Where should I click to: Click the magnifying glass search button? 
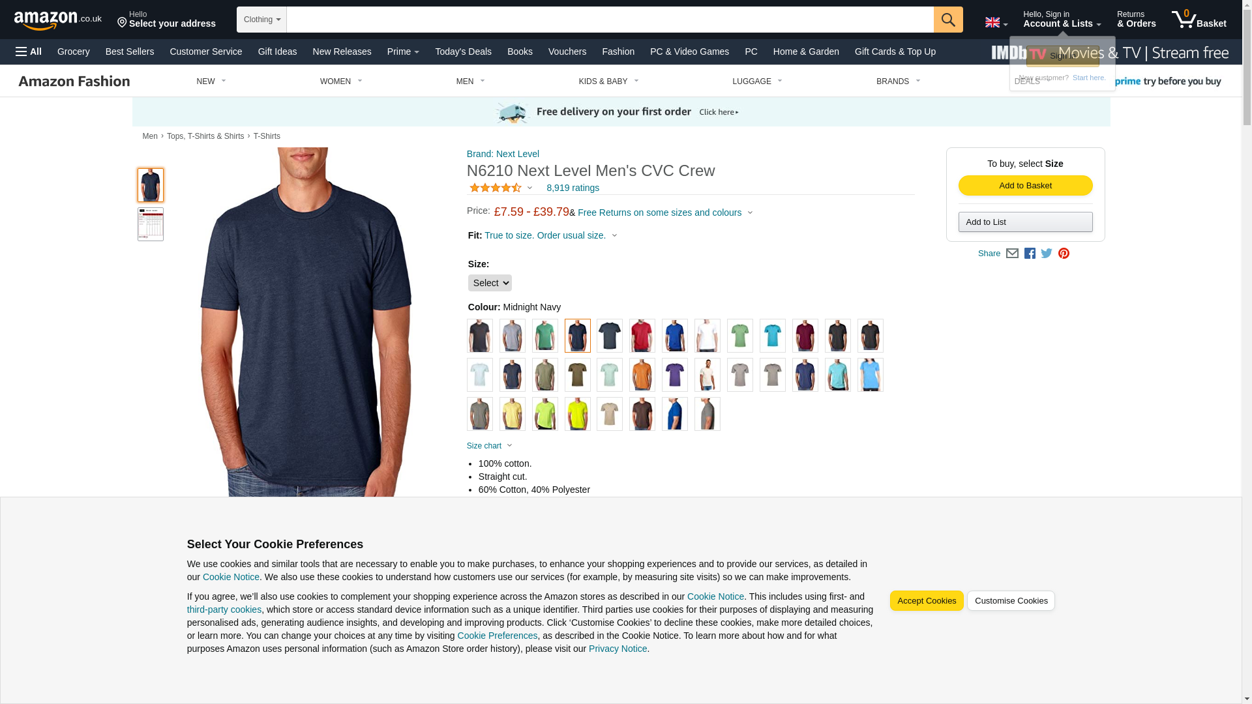coord(948,20)
